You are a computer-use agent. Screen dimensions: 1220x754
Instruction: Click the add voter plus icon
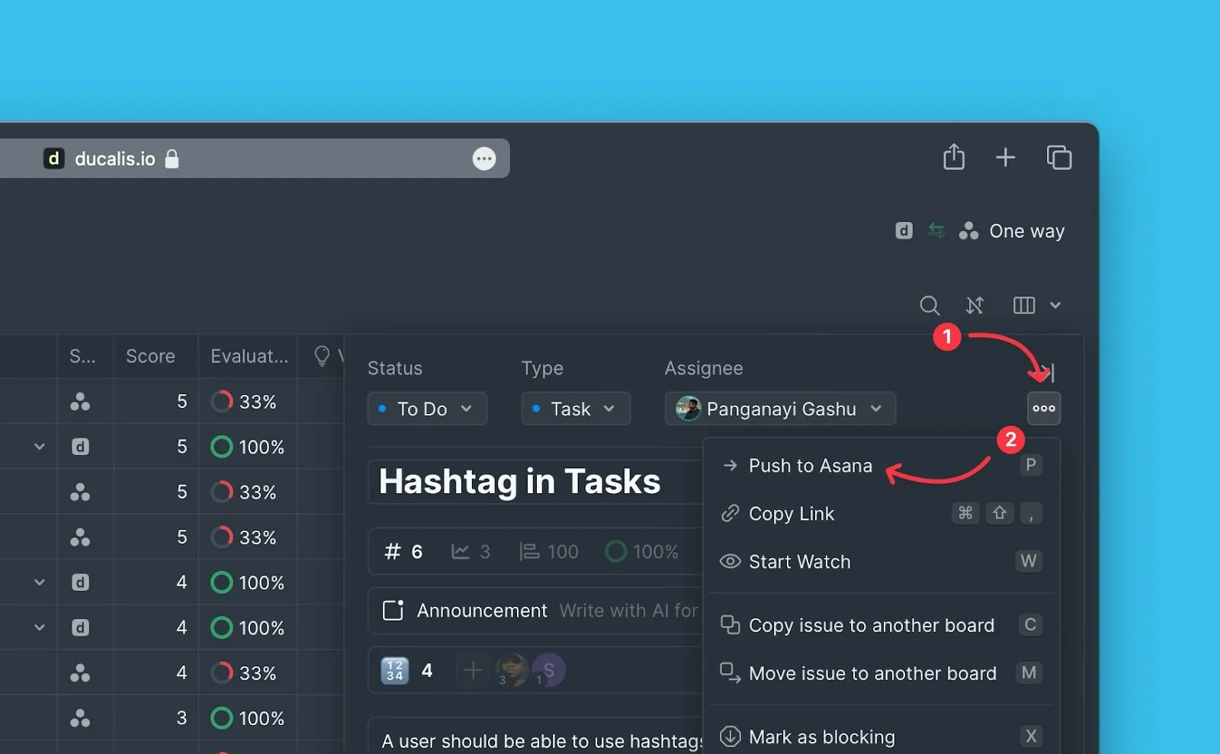tap(473, 670)
